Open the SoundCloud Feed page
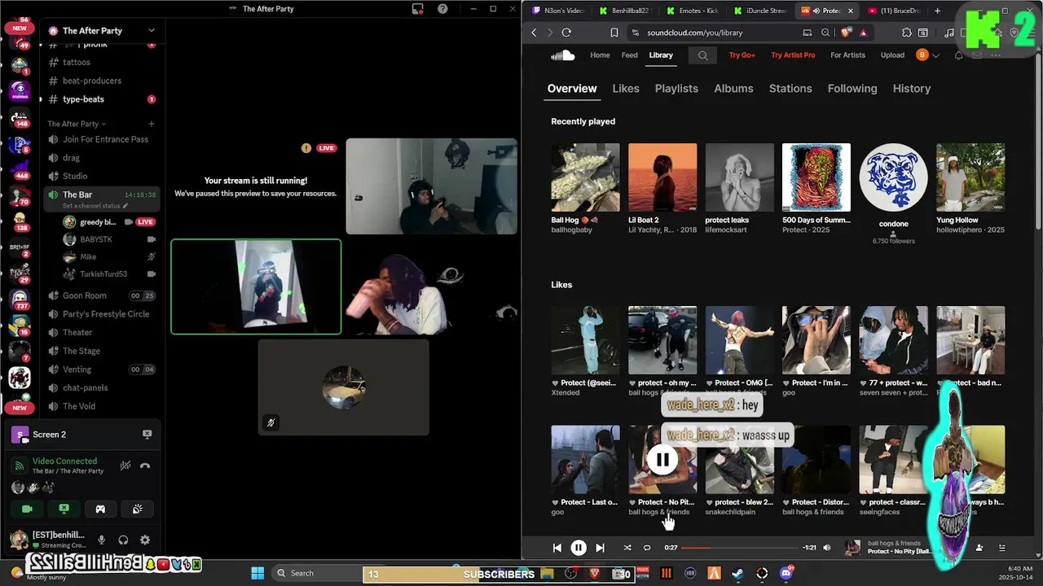 pyautogui.click(x=630, y=55)
